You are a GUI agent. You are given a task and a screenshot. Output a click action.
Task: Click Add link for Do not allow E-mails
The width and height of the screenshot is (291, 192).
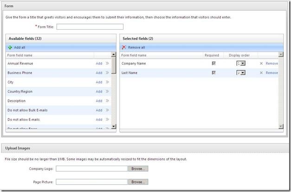(99, 119)
